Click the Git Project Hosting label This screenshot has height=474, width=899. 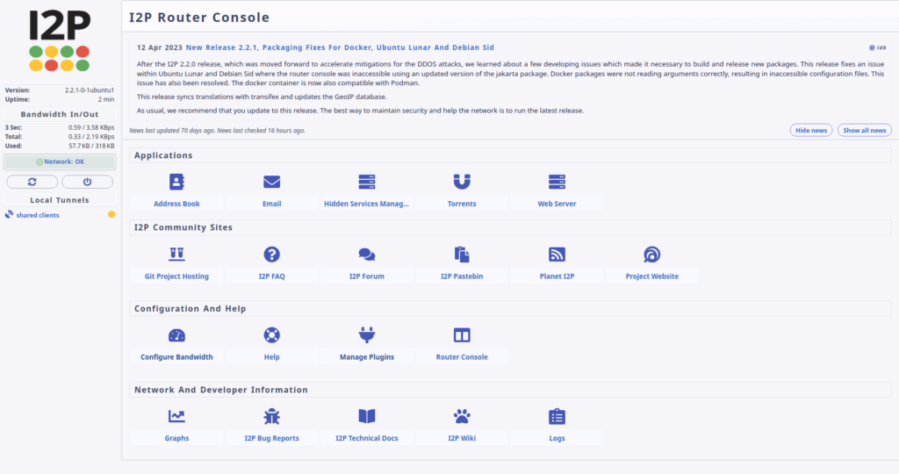pos(176,276)
